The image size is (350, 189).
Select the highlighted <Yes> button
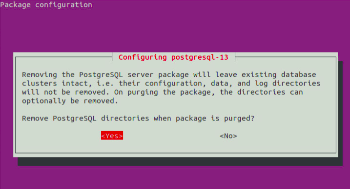pos(112,136)
